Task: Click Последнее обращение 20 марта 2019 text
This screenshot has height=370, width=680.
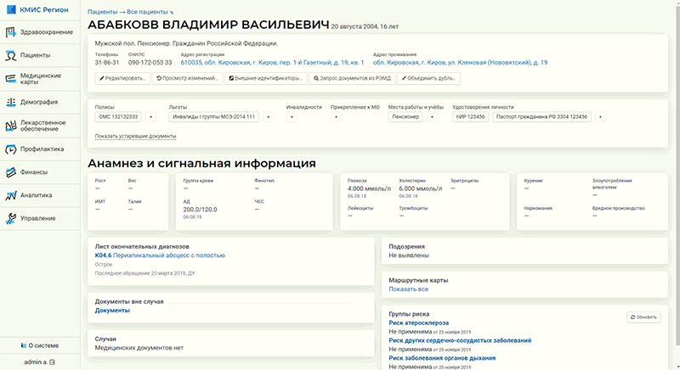Action: tap(144, 273)
